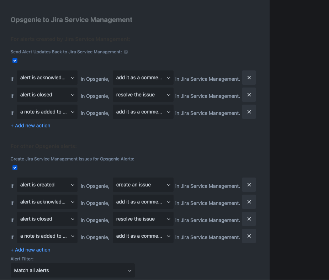Screen dimensions: 329x280
Task: Open 'resolve the issue' action dropdown under Send Alert Updates
Action: coord(143,95)
